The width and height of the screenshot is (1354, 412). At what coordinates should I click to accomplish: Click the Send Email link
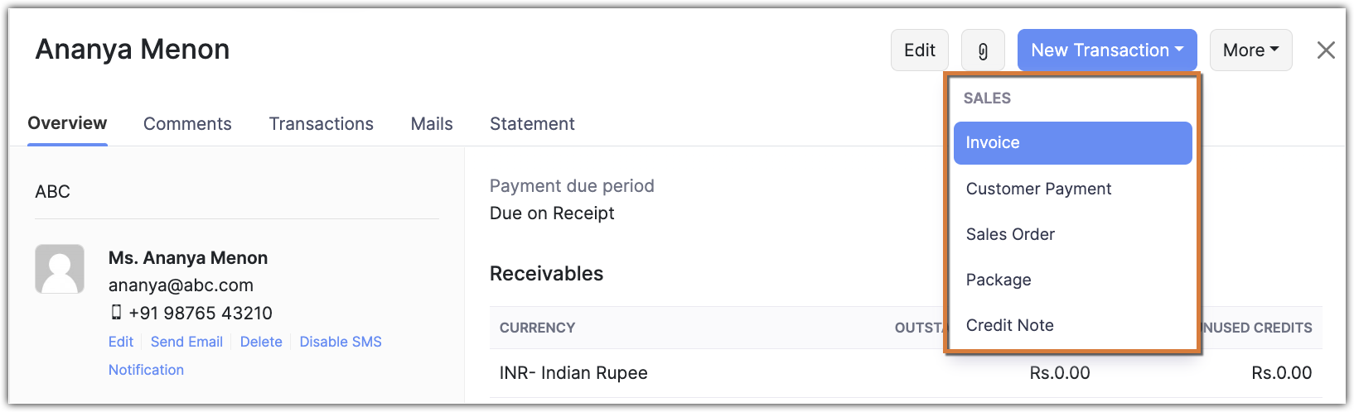[186, 342]
